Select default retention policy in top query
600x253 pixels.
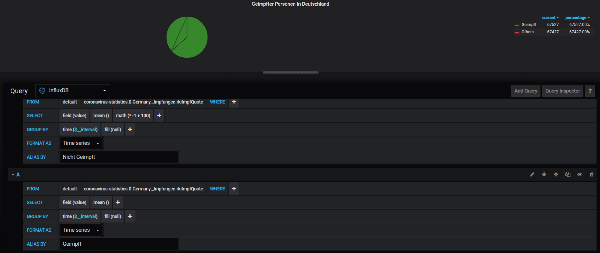[70, 102]
